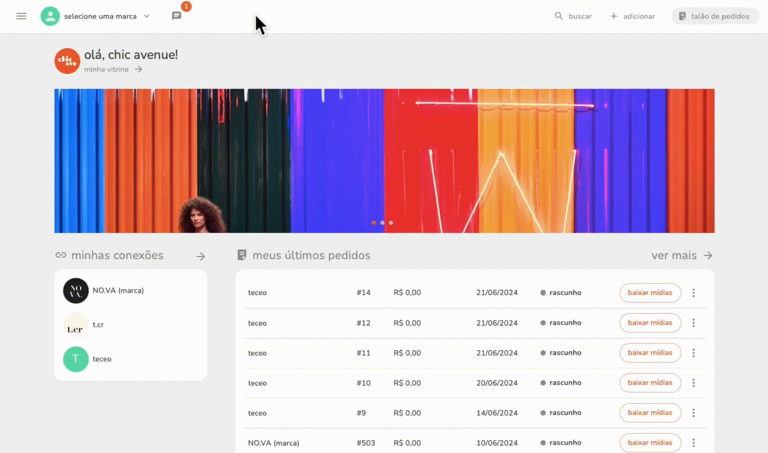Screen dimensions: 768x453
Task: Expand the 'selecione uma marca' dropdown
Action: click(146, 16)
